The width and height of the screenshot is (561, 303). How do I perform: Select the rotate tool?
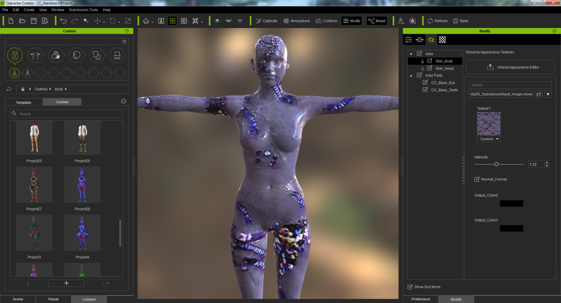point(113,21)
